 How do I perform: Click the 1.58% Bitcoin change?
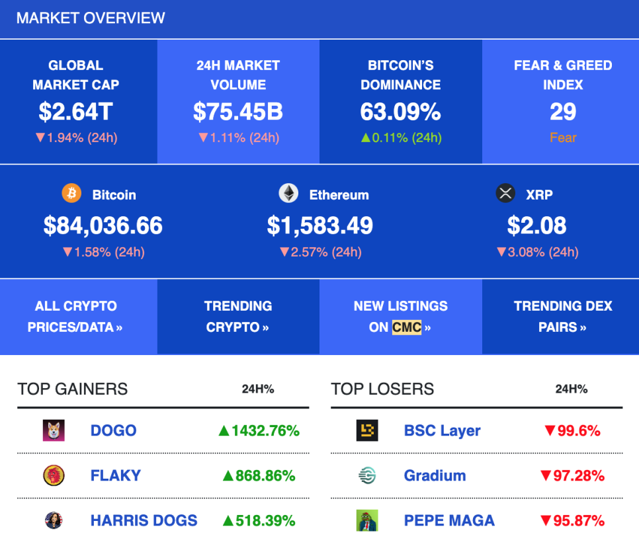pos(103,252)
